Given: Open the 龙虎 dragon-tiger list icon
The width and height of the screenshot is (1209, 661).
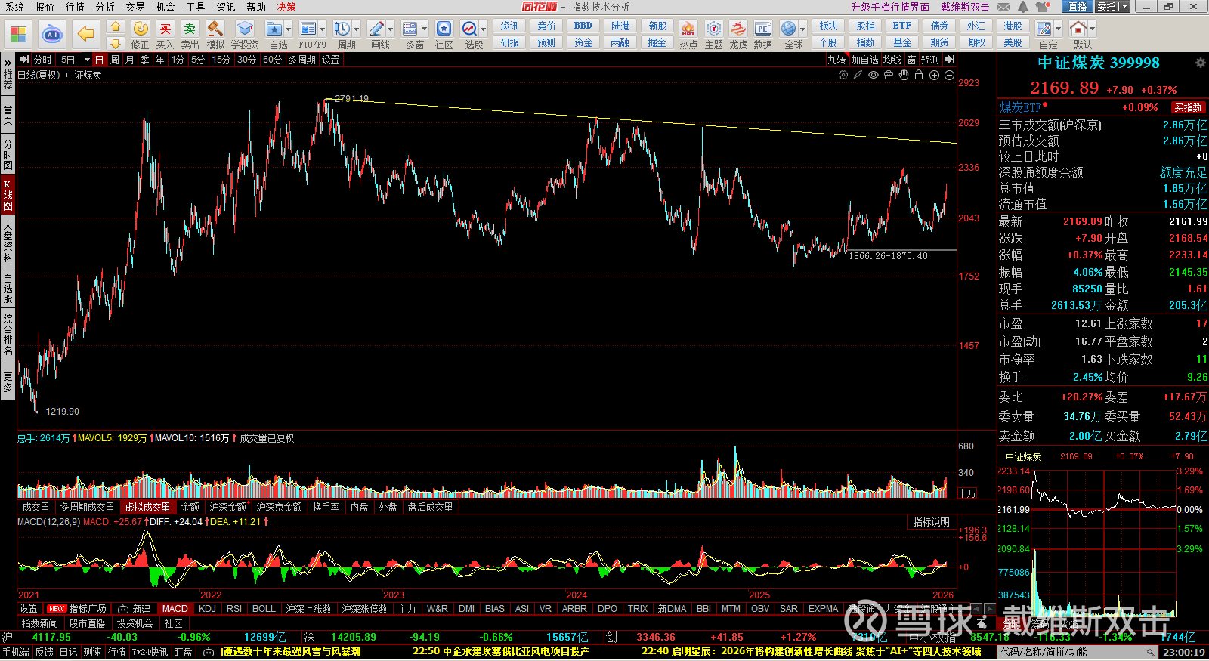Looking at the screenshot, I should (x=738, y=29).
